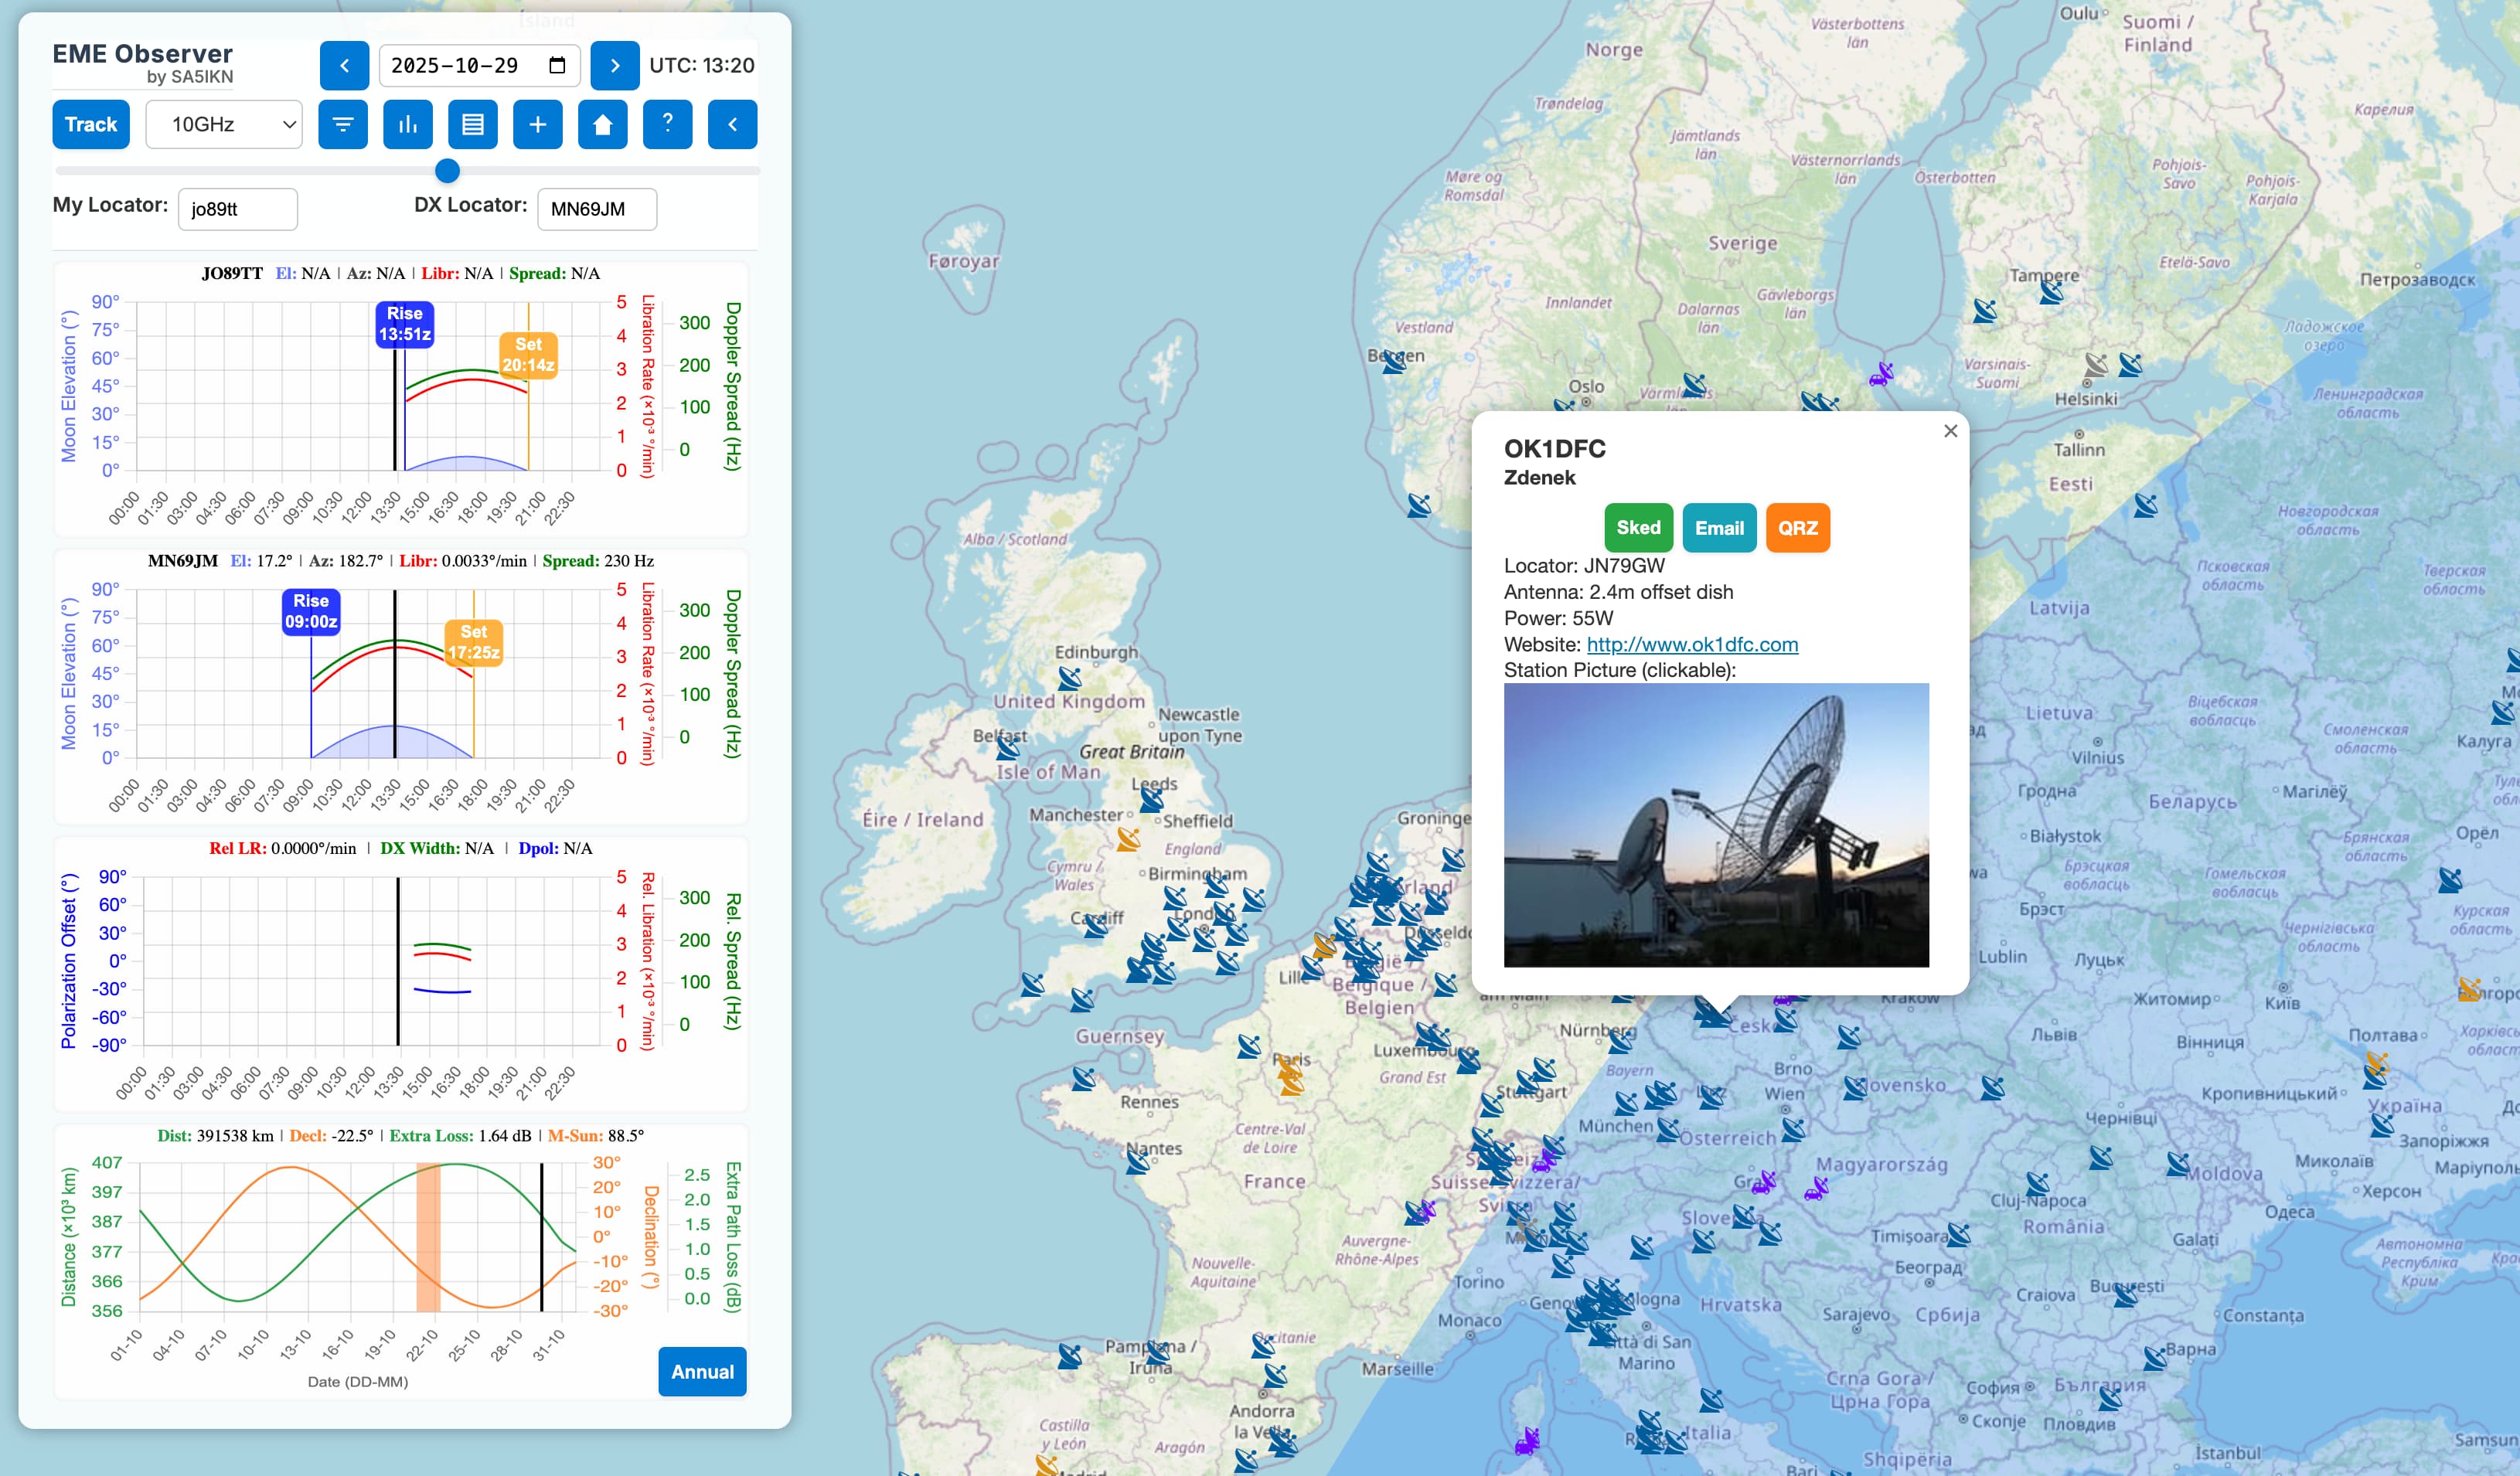Click the filter icon button

coord(343,125)
